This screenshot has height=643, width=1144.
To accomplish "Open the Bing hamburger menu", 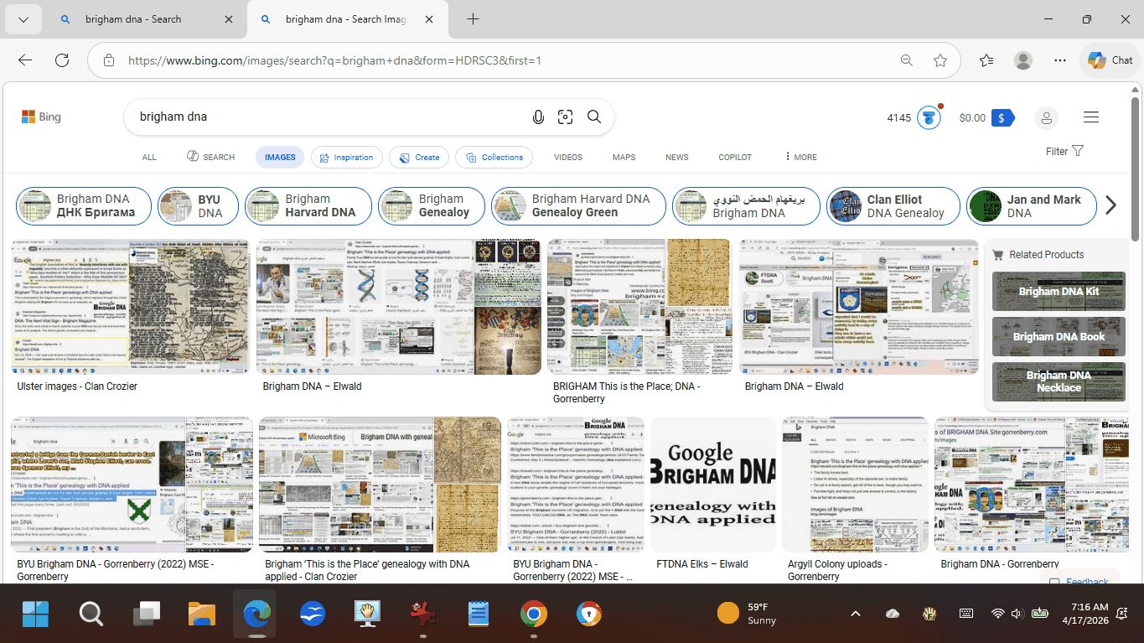I will (1090, 117).
